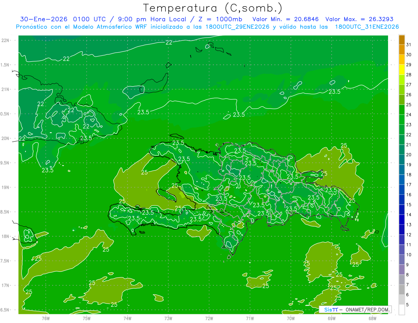Click 'Valor Min. = 20.6846' text
This screenshot has height=323, width=418.
pyautogui.click(x=285, y=19)
